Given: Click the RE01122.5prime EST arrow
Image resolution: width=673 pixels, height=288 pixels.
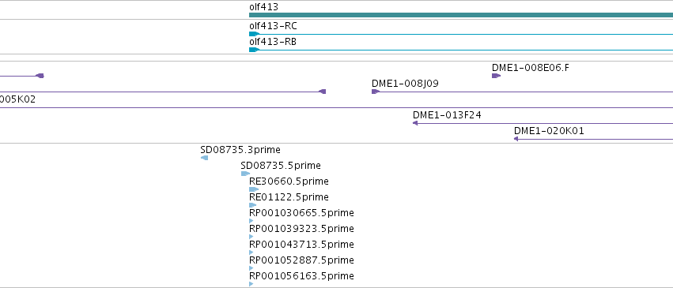Looking at the screenshot, I should 253,205.
